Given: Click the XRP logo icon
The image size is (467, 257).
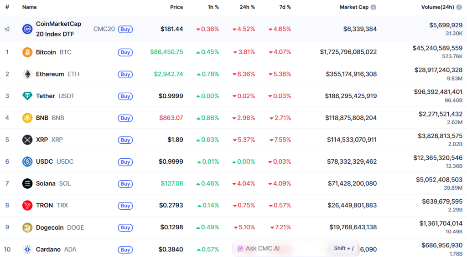Looking at the screenshot, I should [x=27, y=140].
